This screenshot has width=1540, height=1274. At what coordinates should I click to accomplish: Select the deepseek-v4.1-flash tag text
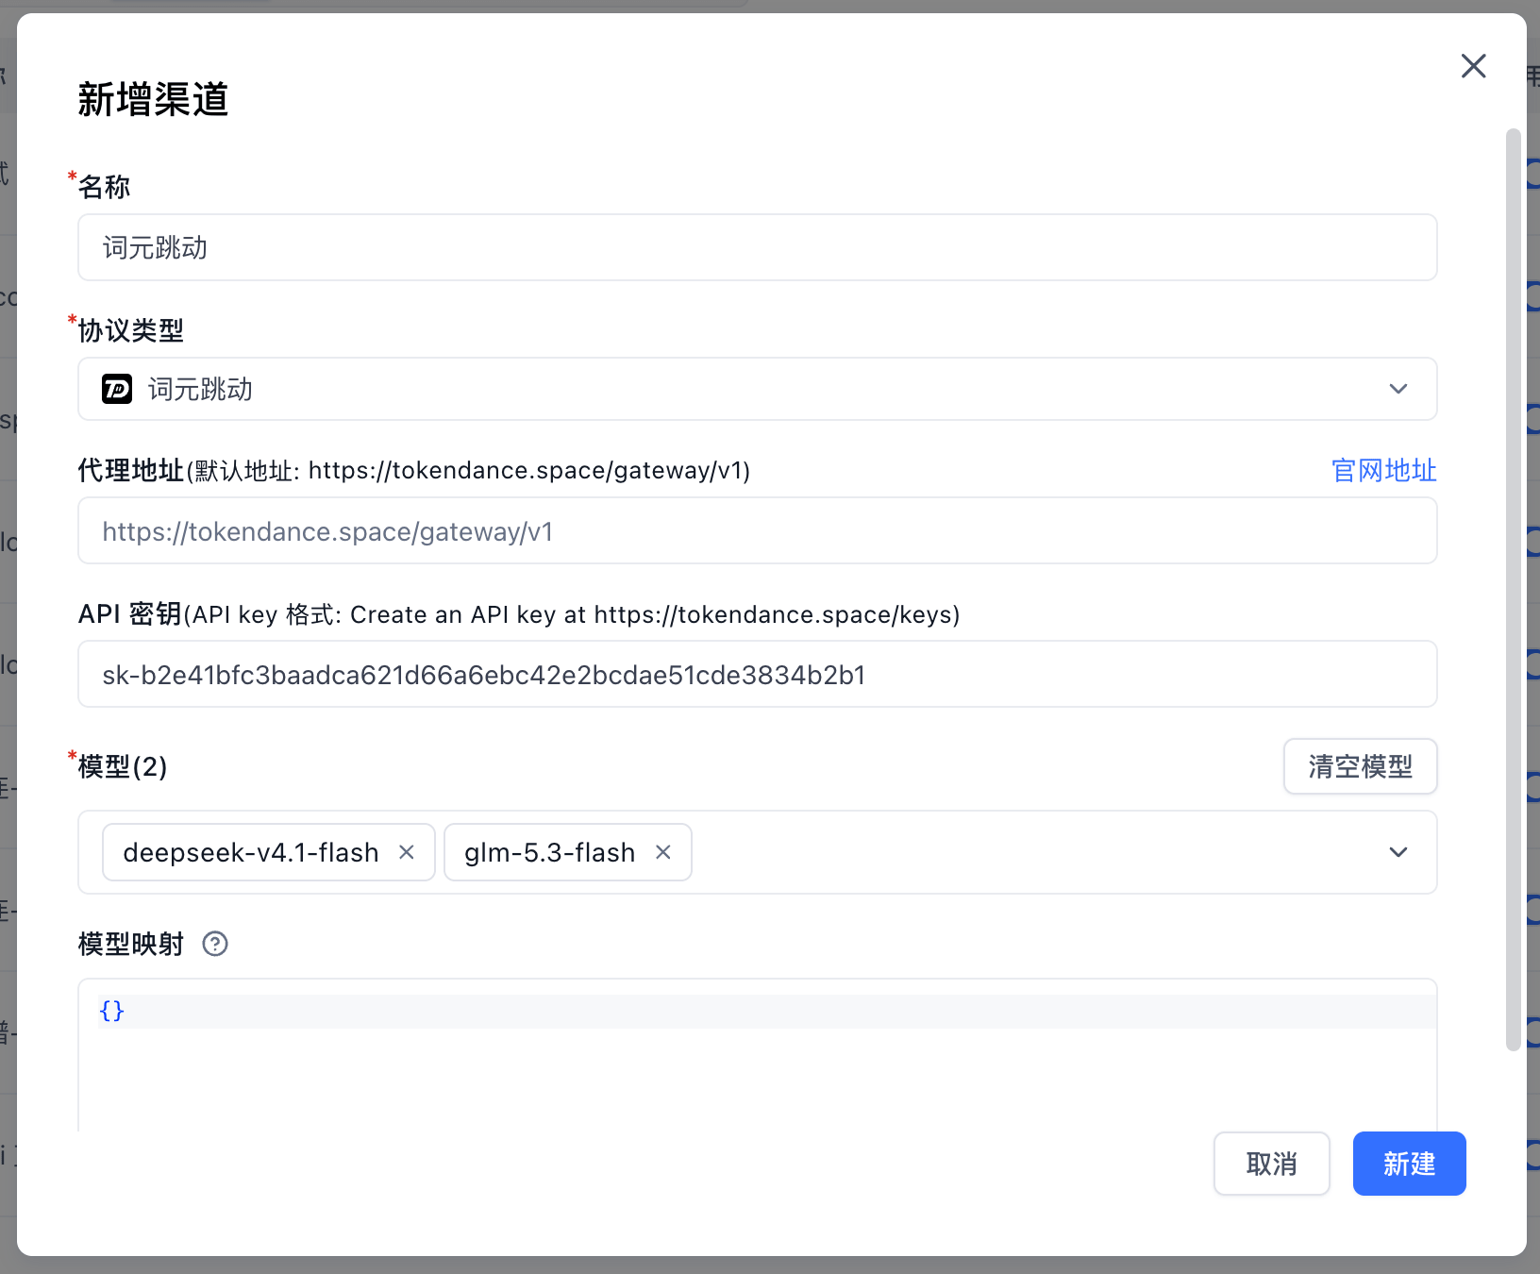251,852
